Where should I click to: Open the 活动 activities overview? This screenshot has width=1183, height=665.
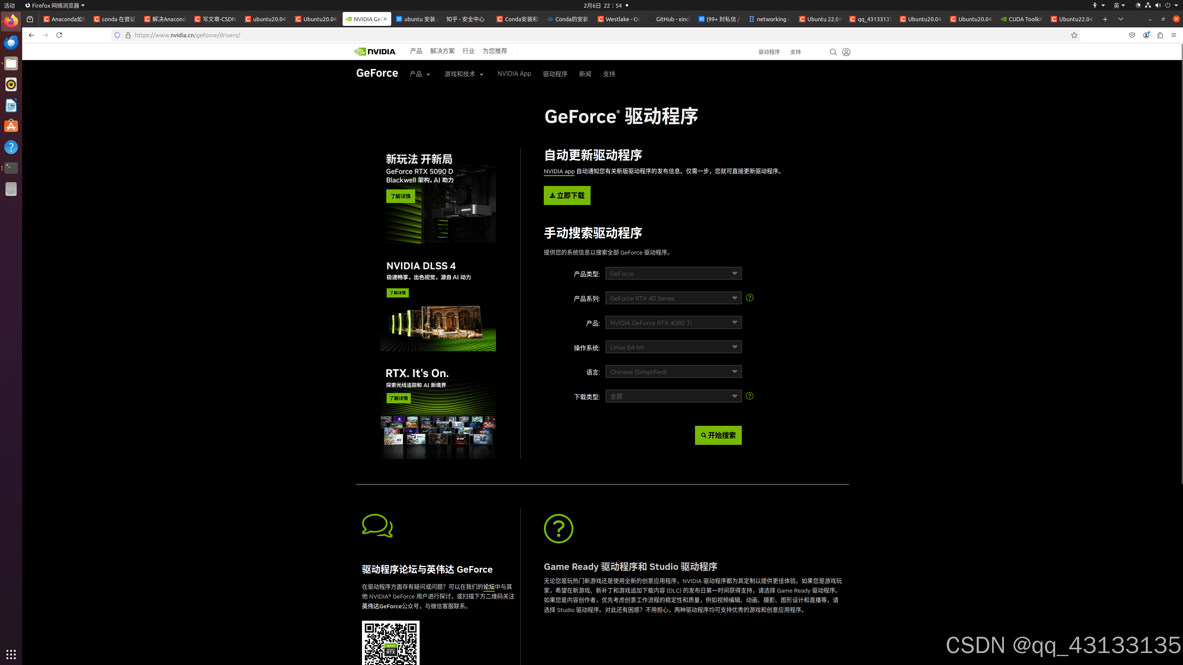tap(9, 6)
